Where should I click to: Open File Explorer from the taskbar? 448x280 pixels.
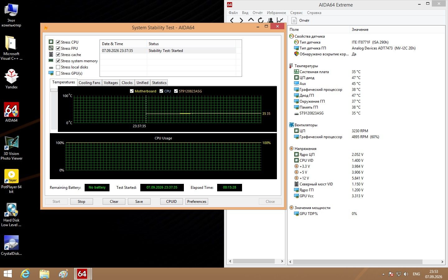44,274
